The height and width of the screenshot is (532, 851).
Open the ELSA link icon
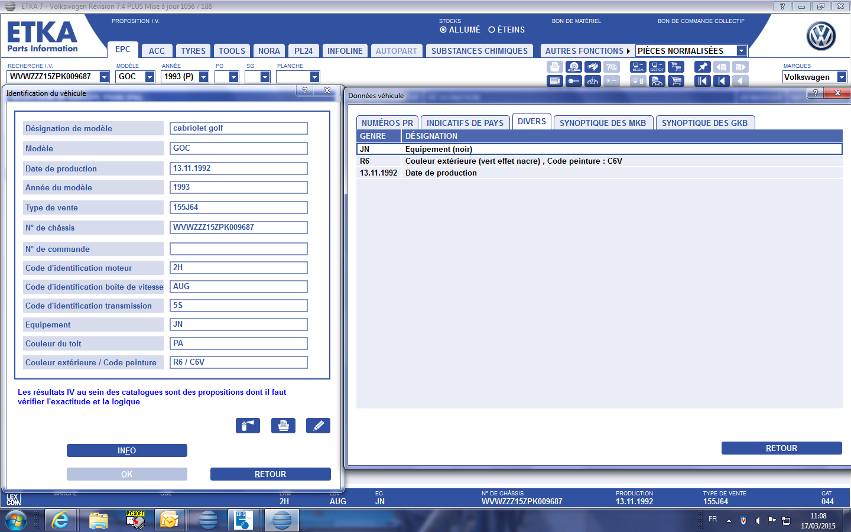point(638,67)
